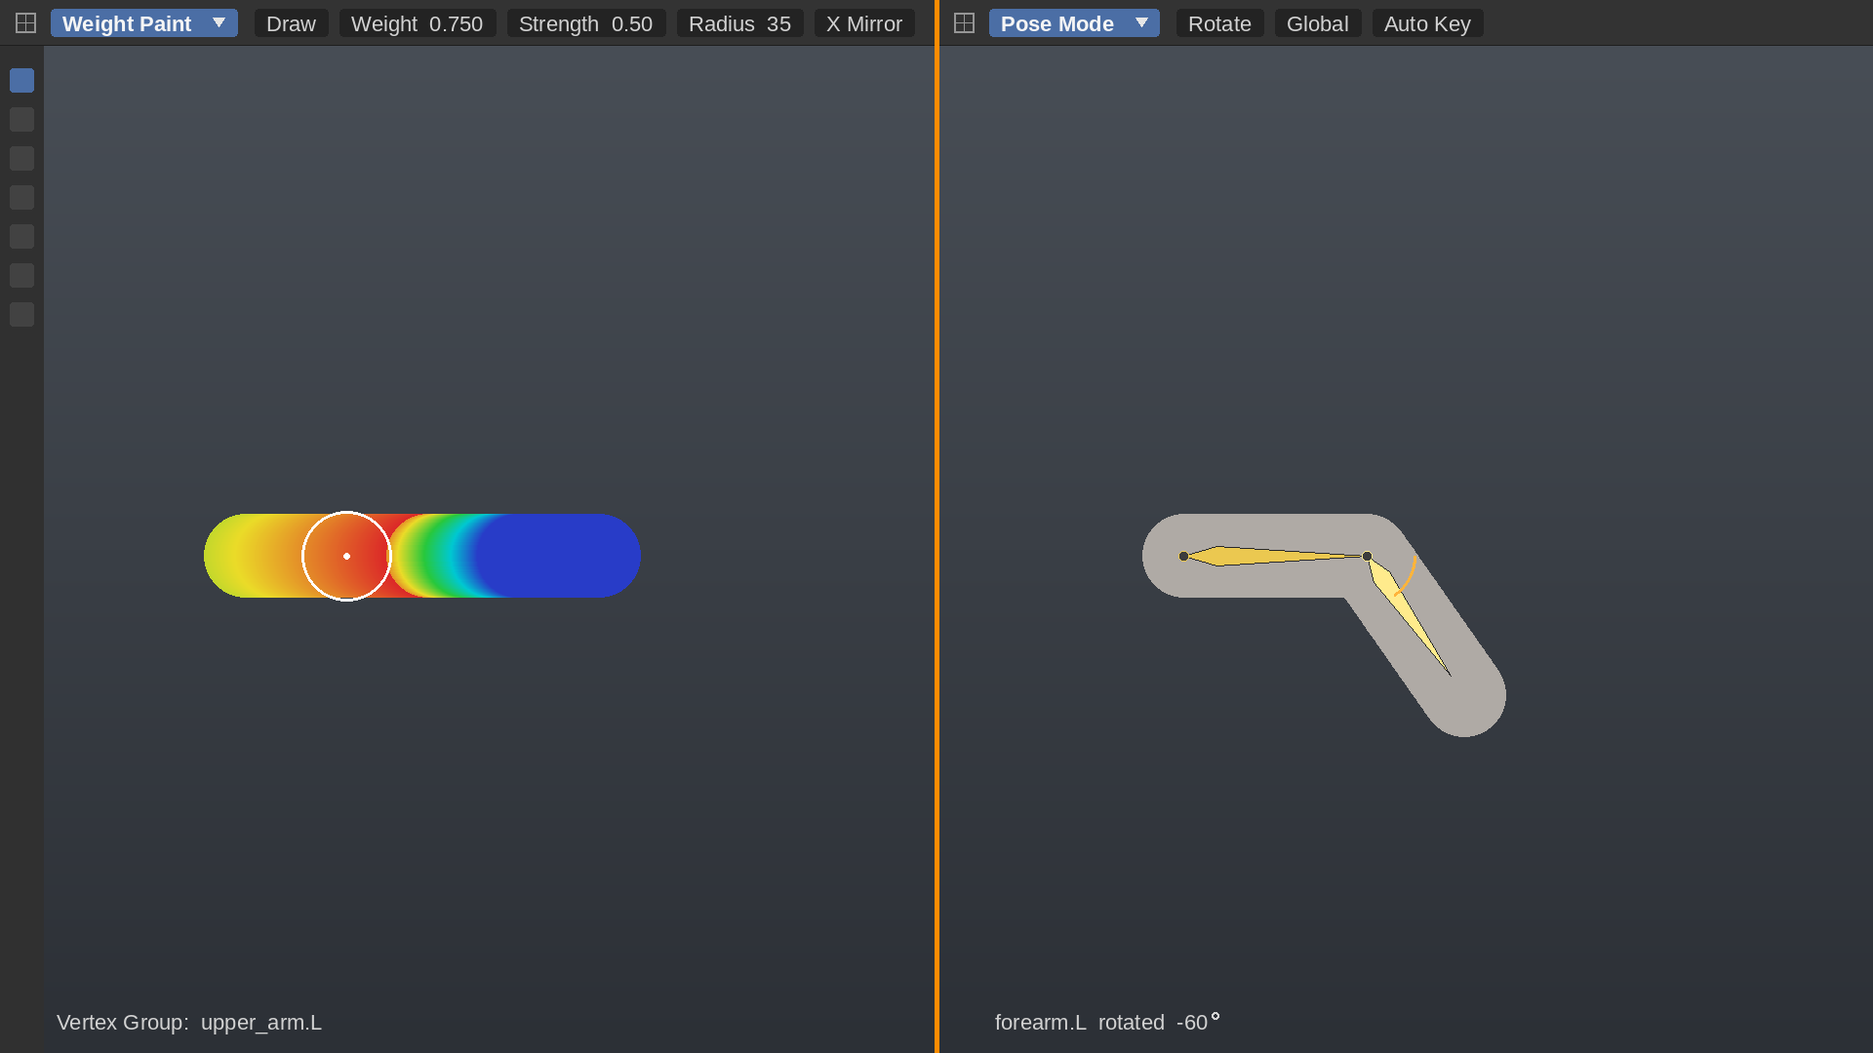Image resolution: width=1873 pixels, height=1053 pixels.
Task: Select the third tool in left toolbar
Action: pyautogui.click(x=21, y=159)
